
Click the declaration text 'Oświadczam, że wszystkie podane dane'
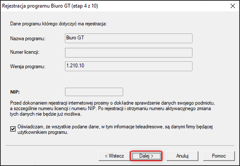115,129
